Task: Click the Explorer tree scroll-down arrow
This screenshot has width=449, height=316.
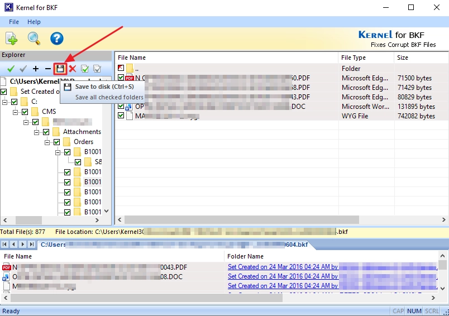Action: [x=107, y=211]
